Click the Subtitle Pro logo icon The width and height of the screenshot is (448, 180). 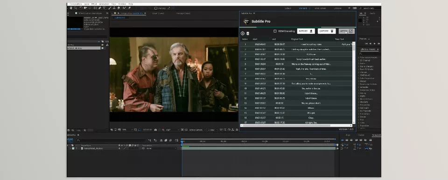coord(246,21)
